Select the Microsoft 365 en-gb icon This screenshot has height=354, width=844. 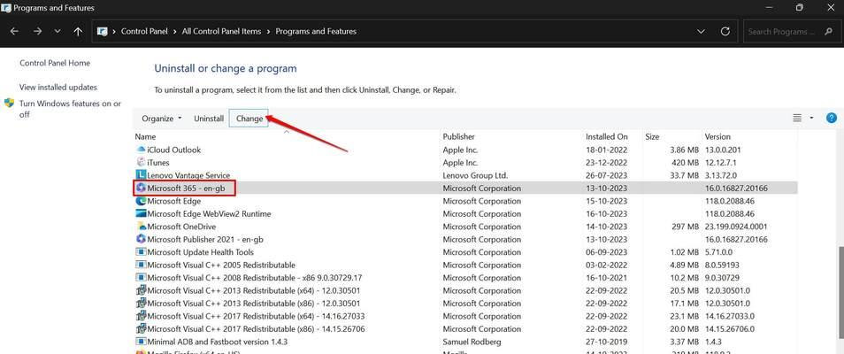click(141, 188)
